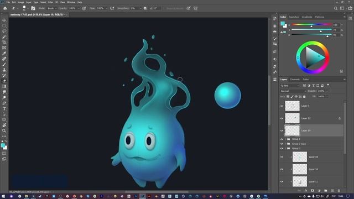
Task: Open the brush settings panel icon
Action: pos(33,8)
